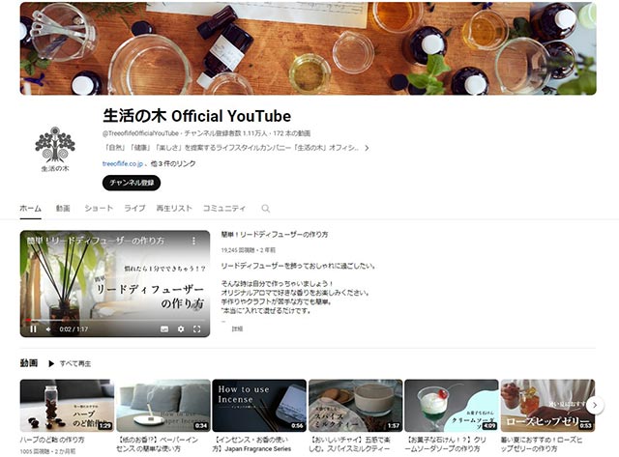
Task: Open featured video title リードディフューザーの作り方
Action: (275, 234)
